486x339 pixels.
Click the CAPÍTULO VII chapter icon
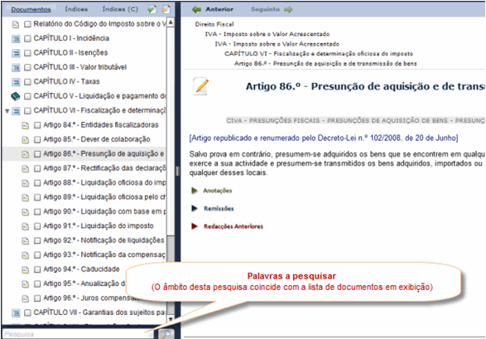(x=16, y=312)
